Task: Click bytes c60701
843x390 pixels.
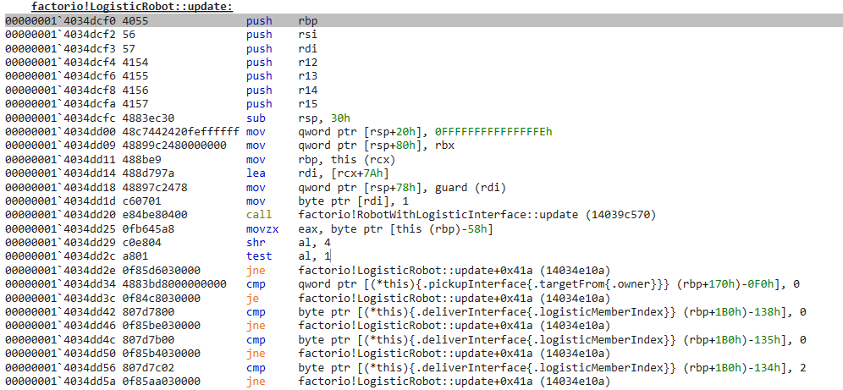Action: click(x=141, y=200)
